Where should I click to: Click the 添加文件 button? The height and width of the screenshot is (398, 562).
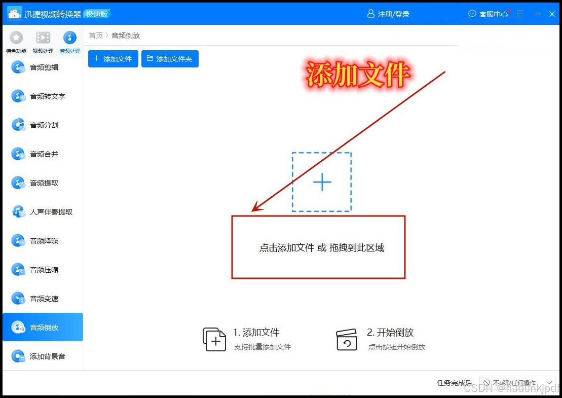pyautogui.click(x=113, y=59)
